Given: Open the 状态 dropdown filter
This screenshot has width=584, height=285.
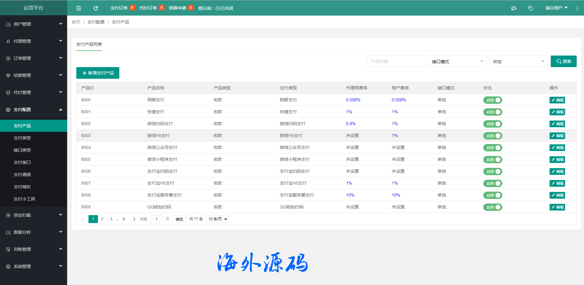Looking at the screenshot, I should pos(518,61).
